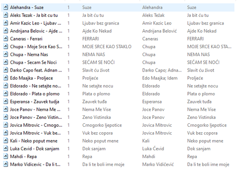Click artist cell 'Luka Ćevid'
The height and width of the screenshot is (182, 249).
[x=153, y=149]
